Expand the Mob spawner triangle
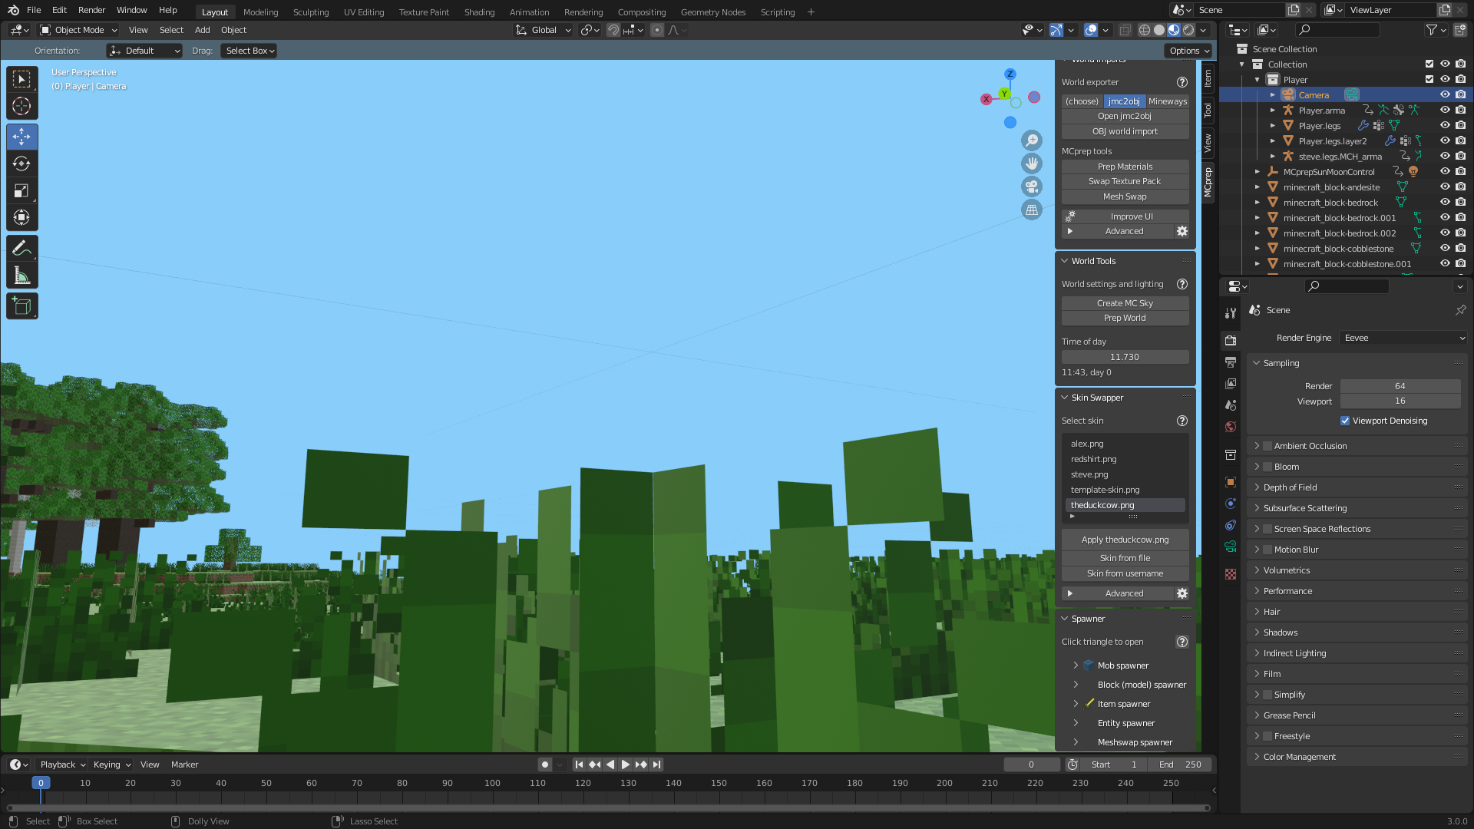Screen dimensions: 1474x829 [x=1076, y=666]
